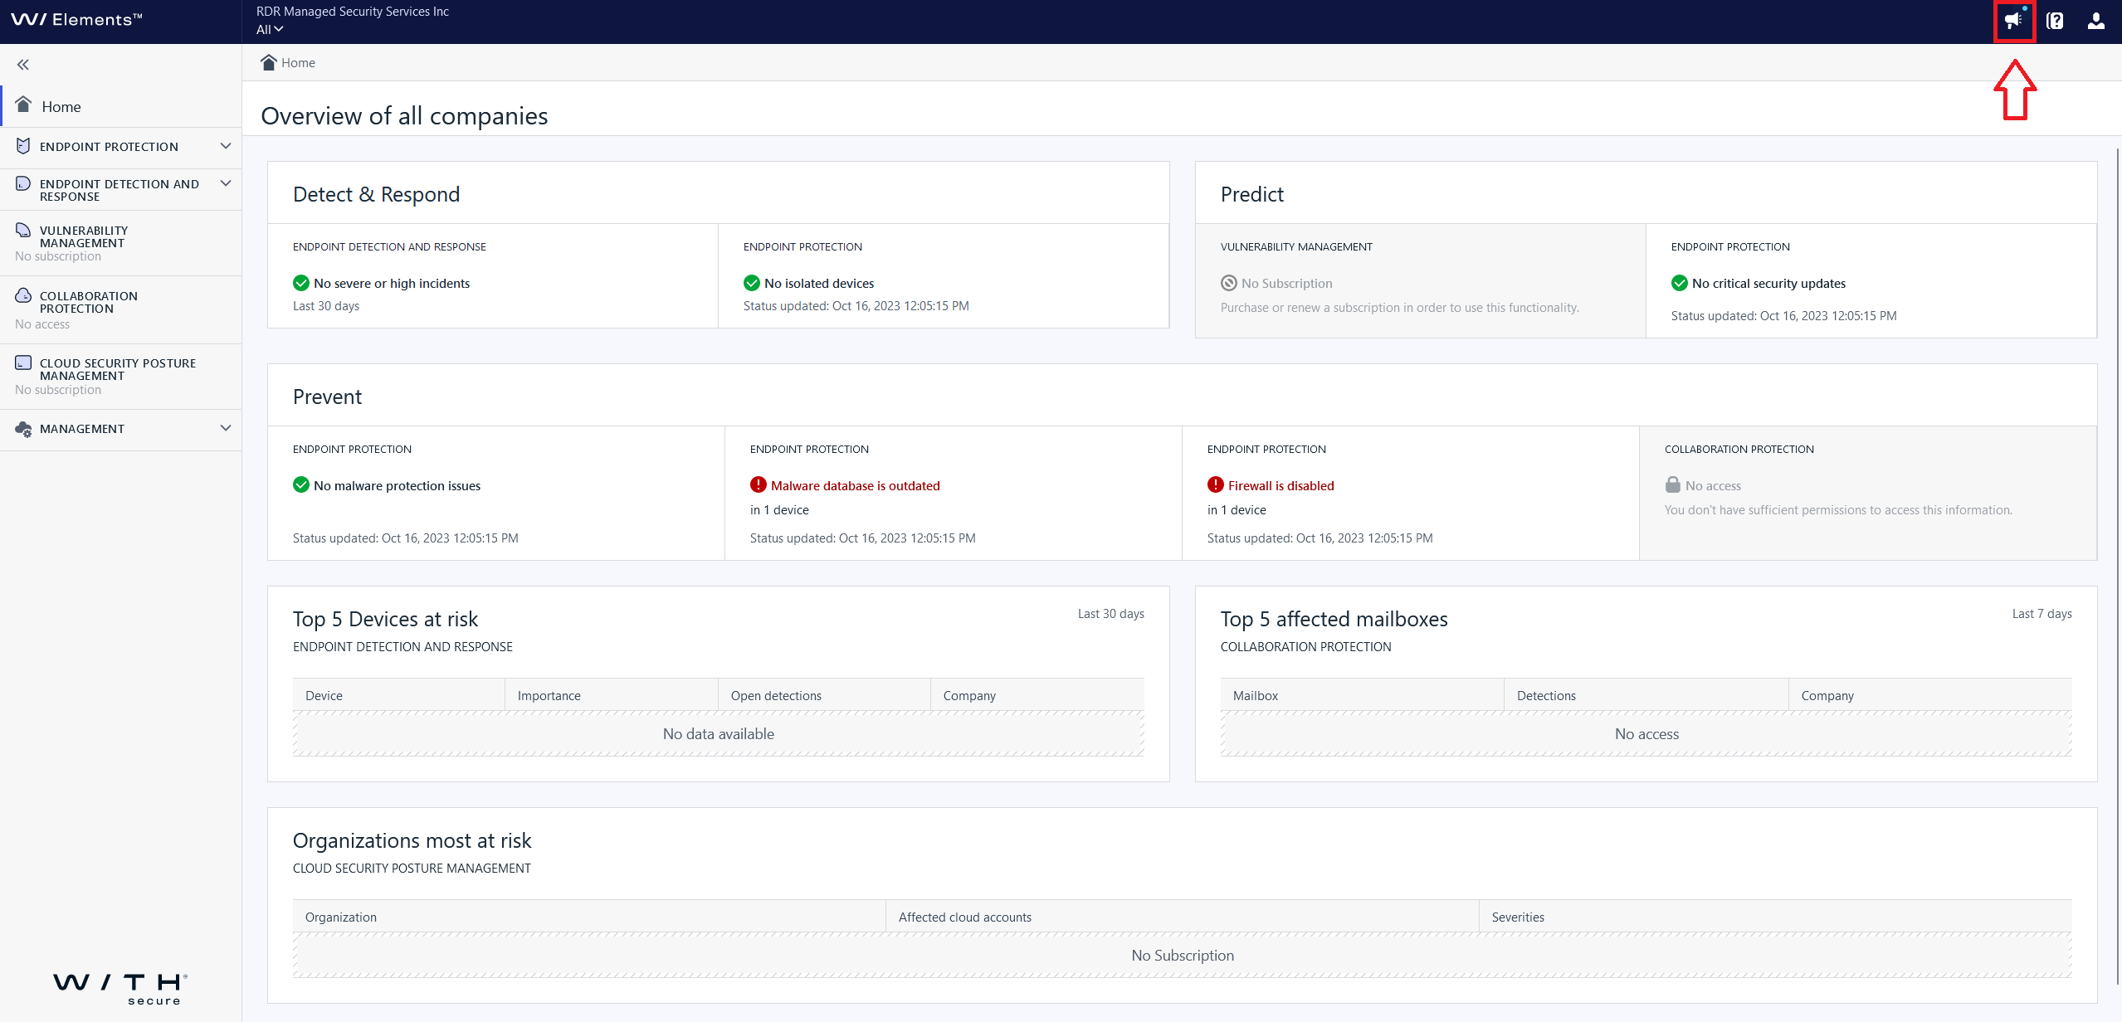The width and height of the screenshot is (2122, 1022).
Task: Click red alert icon beside Firewall is disabled
Action: coord(1216,485)
